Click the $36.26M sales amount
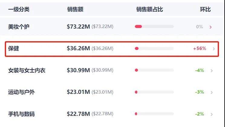225x127 pixels. [x=78, y=48]
